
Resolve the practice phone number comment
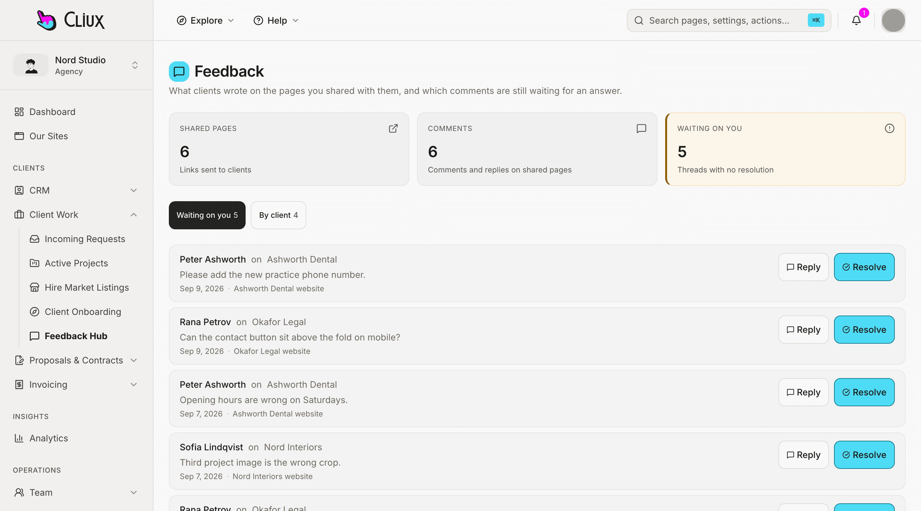point(864,267)
